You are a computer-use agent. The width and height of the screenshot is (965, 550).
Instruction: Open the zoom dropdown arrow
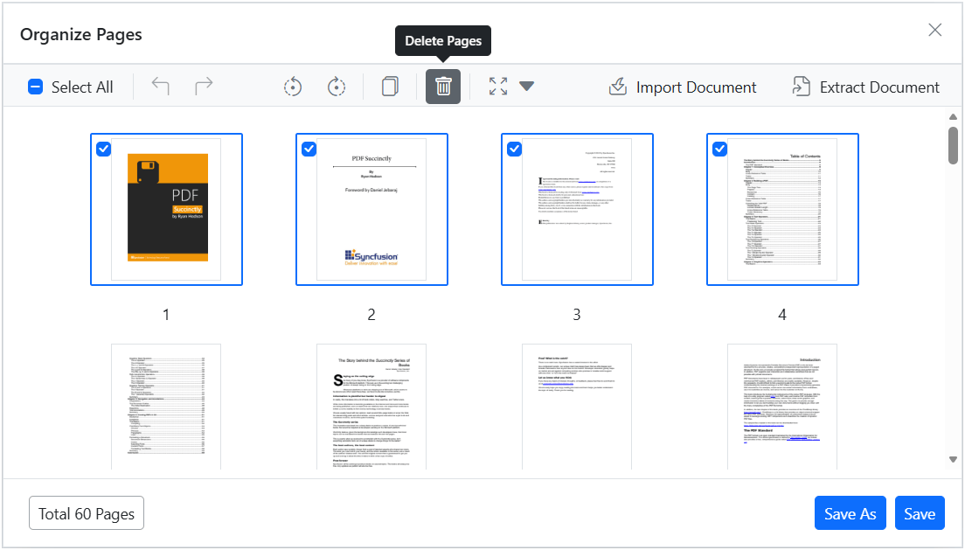pyautogui.click(x=526, y=87)
